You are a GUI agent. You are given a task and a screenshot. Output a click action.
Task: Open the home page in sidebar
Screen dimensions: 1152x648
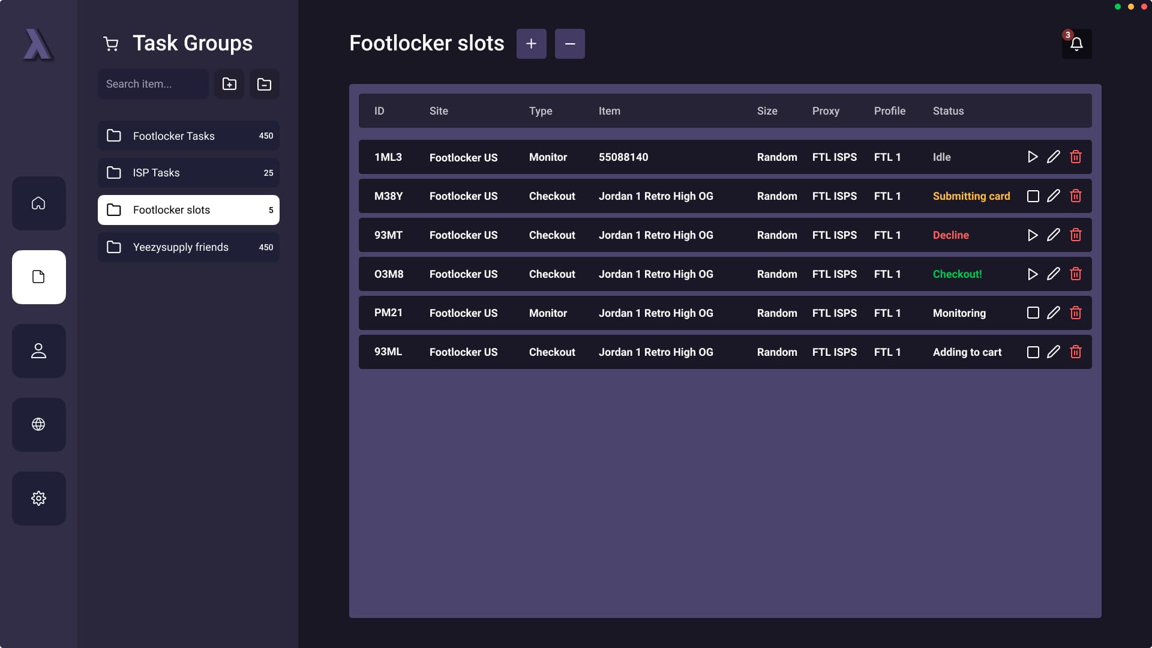pos(38,203)
